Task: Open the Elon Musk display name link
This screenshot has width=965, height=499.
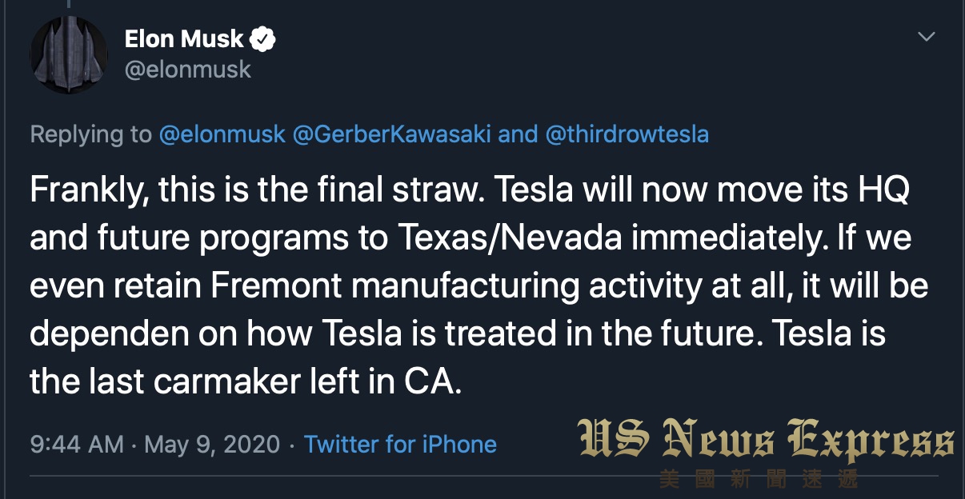Action: click(x=184, y=38)
